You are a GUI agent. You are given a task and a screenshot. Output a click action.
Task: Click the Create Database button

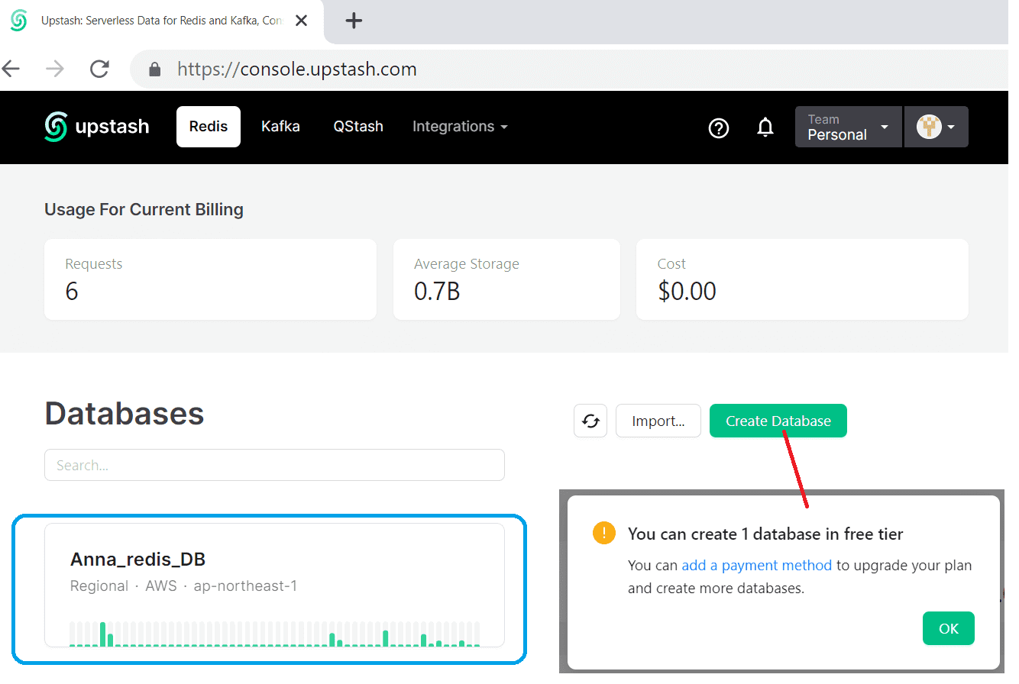tap(778, 421)
